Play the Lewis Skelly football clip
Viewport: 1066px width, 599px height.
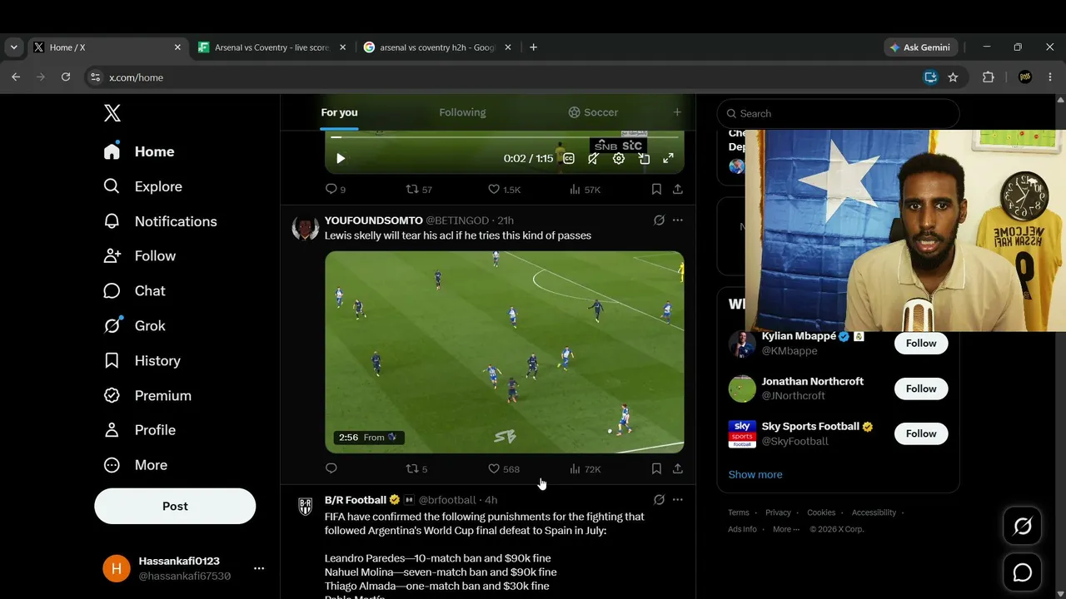[505, 352]
